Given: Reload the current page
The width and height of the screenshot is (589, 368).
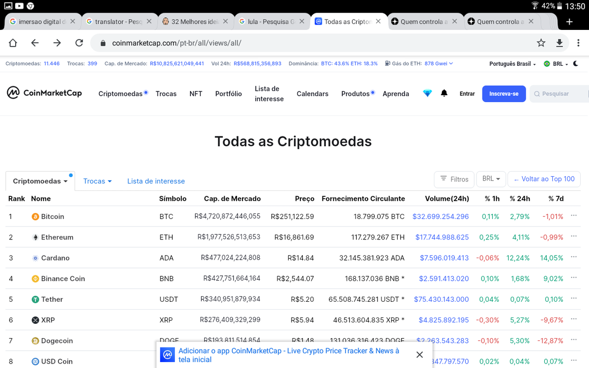Looking at the screenshot, I should (x=79, y=43).
